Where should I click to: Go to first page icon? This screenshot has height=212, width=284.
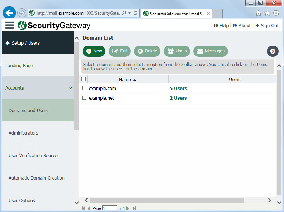click(83, 208)
